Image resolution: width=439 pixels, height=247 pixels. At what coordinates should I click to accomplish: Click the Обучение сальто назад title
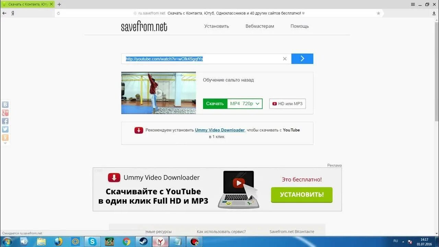pos(228,80)
